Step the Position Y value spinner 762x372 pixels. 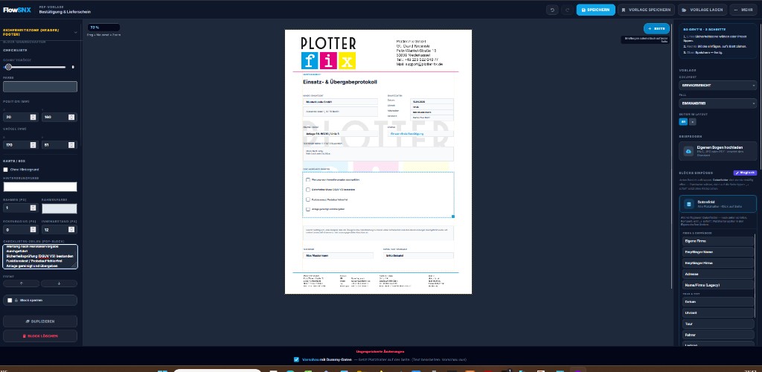(71, 117)
